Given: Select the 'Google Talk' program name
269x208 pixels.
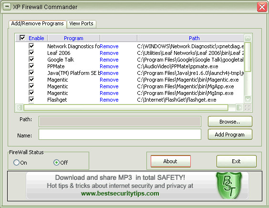Looking at the screenshot, I should click(61, 60).
